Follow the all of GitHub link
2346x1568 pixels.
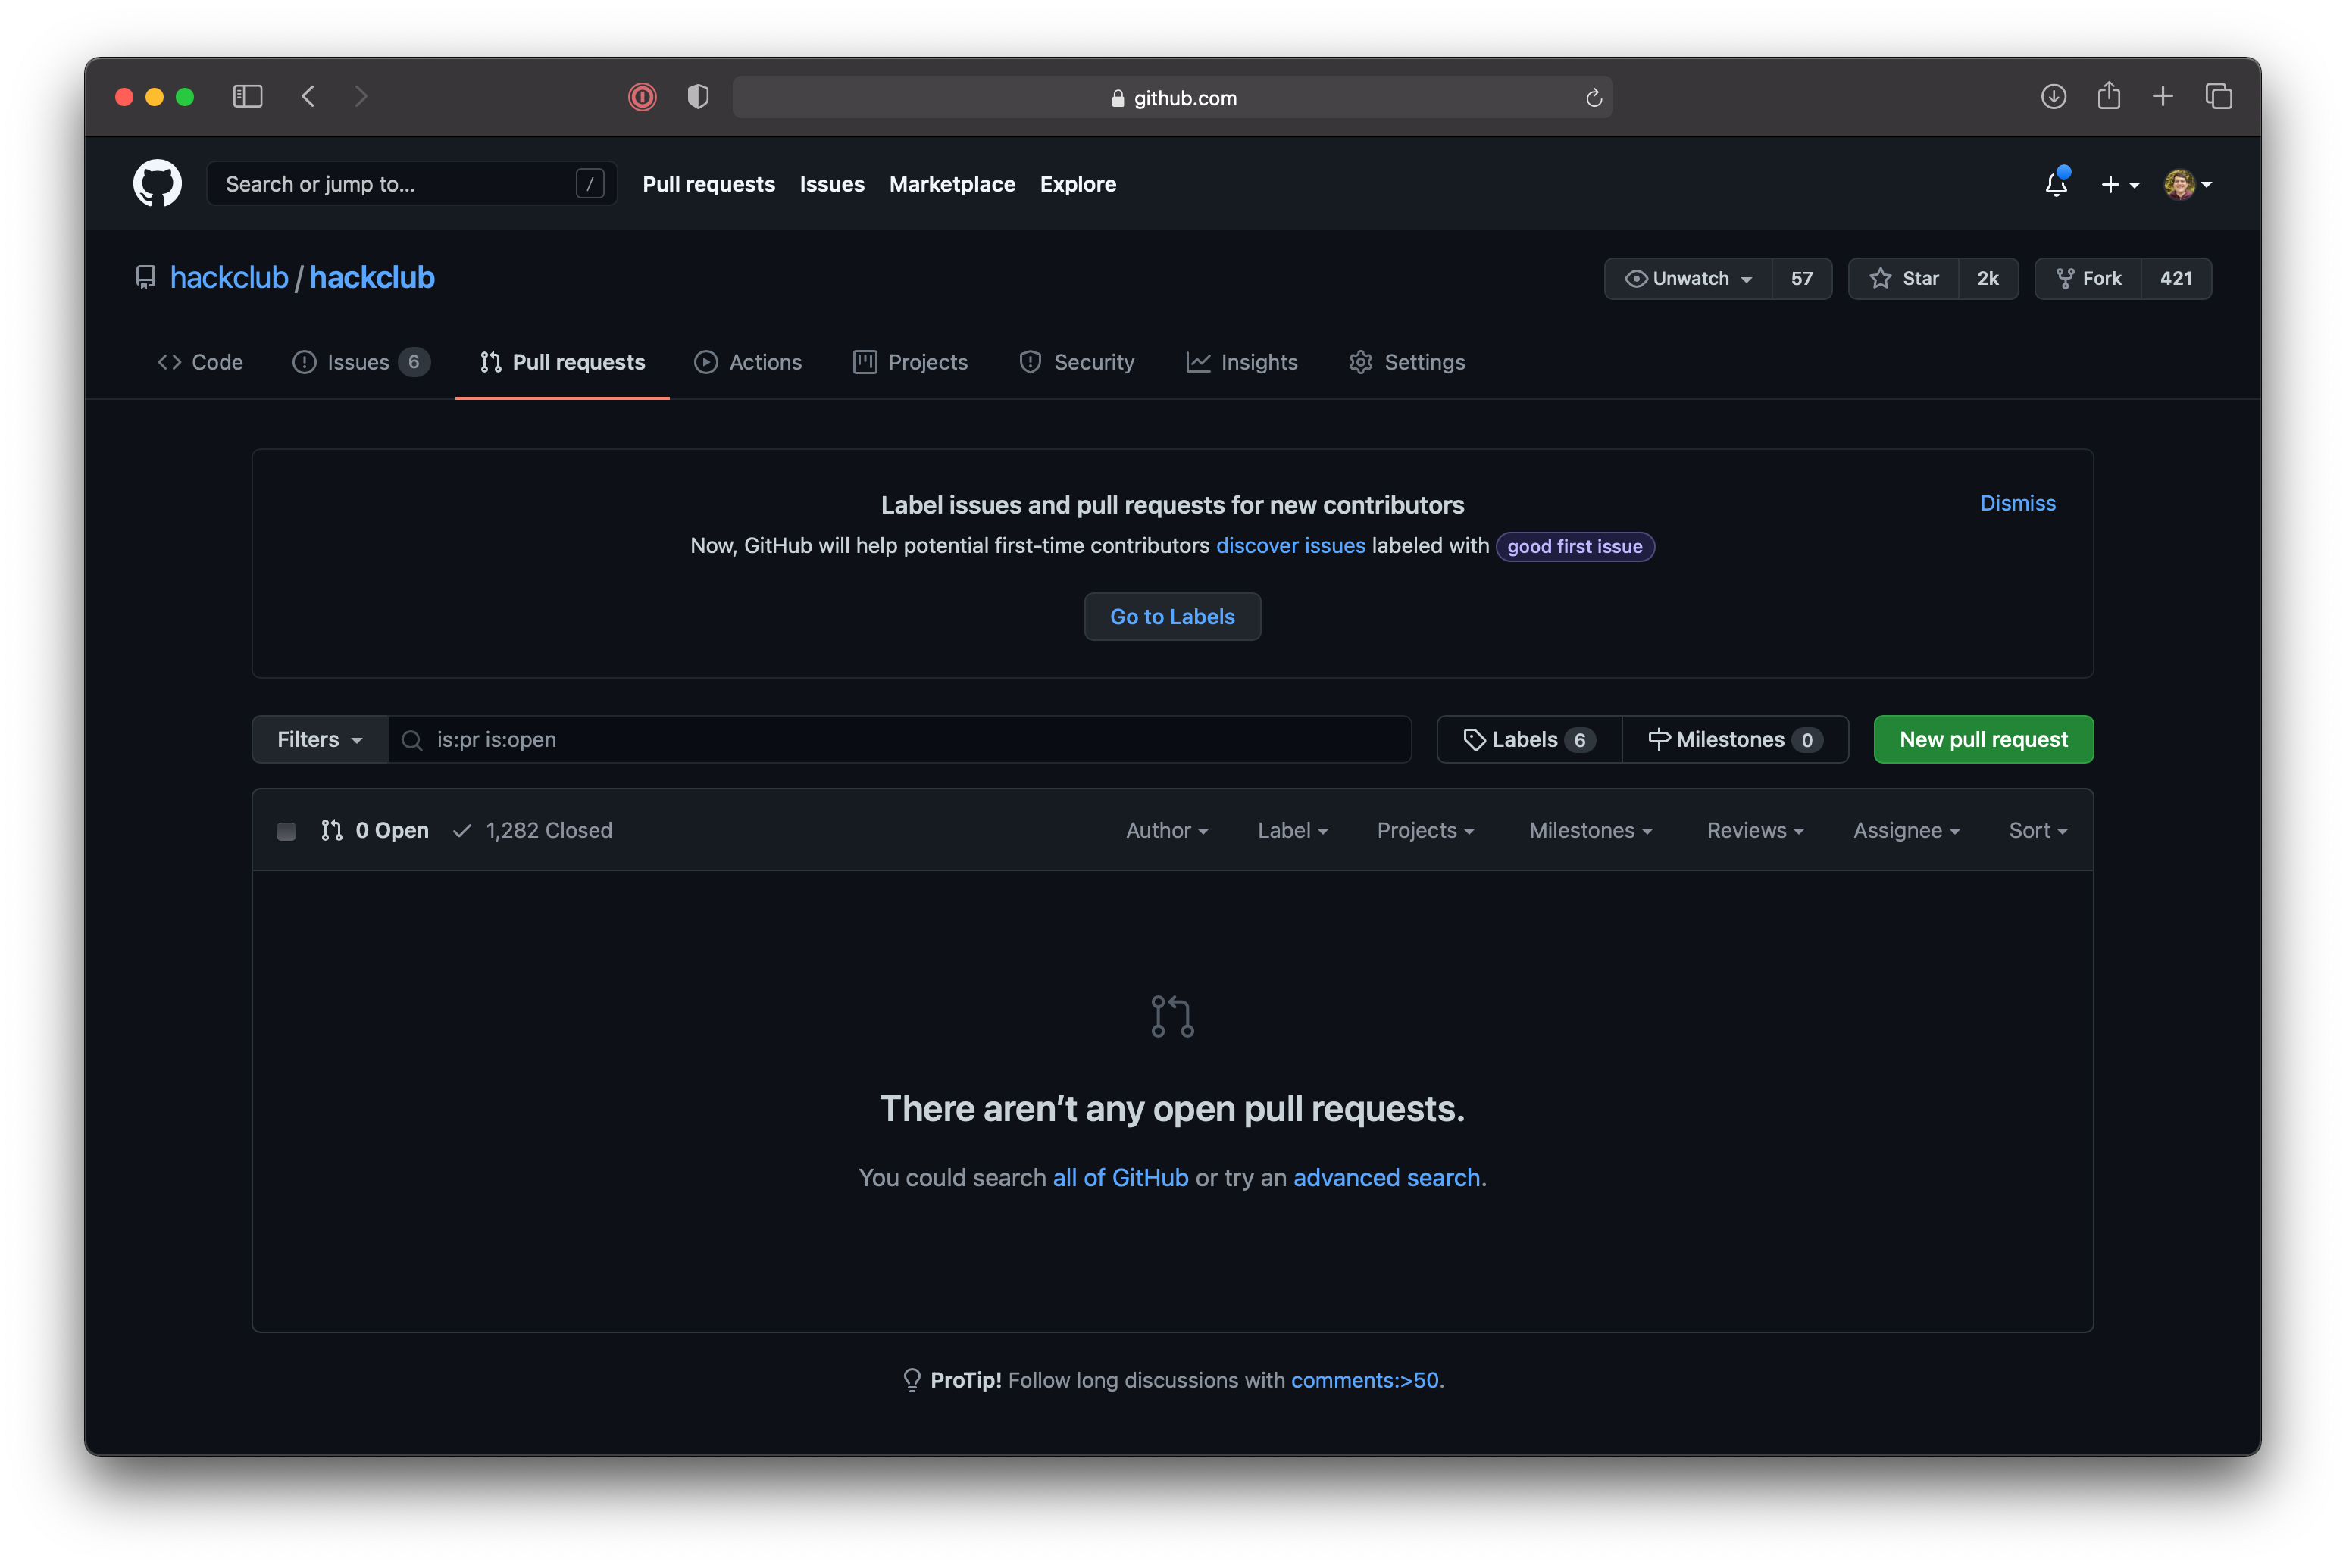coord(1121,1177)
